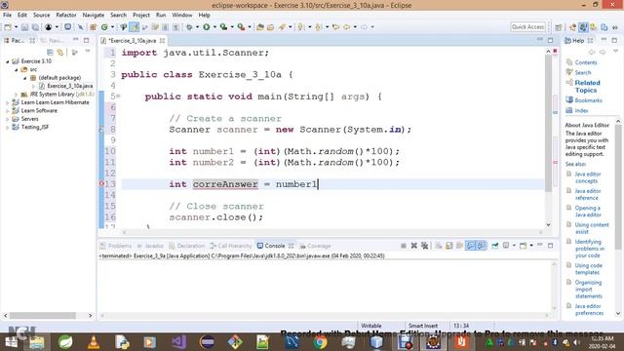Click the Contents icon in Help panel
Screen dimensions: 624x351
click(569, 62)
